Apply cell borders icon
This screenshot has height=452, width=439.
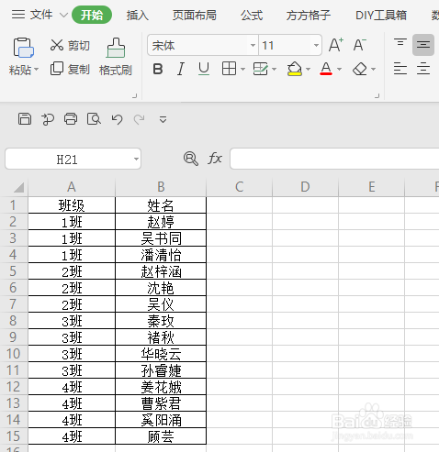(229, 69)
